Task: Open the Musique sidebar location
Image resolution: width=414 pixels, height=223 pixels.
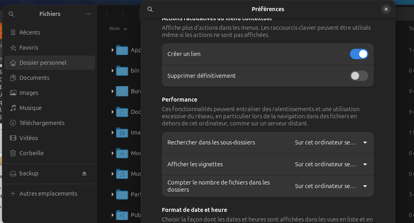Action: [x=50, y=108]
